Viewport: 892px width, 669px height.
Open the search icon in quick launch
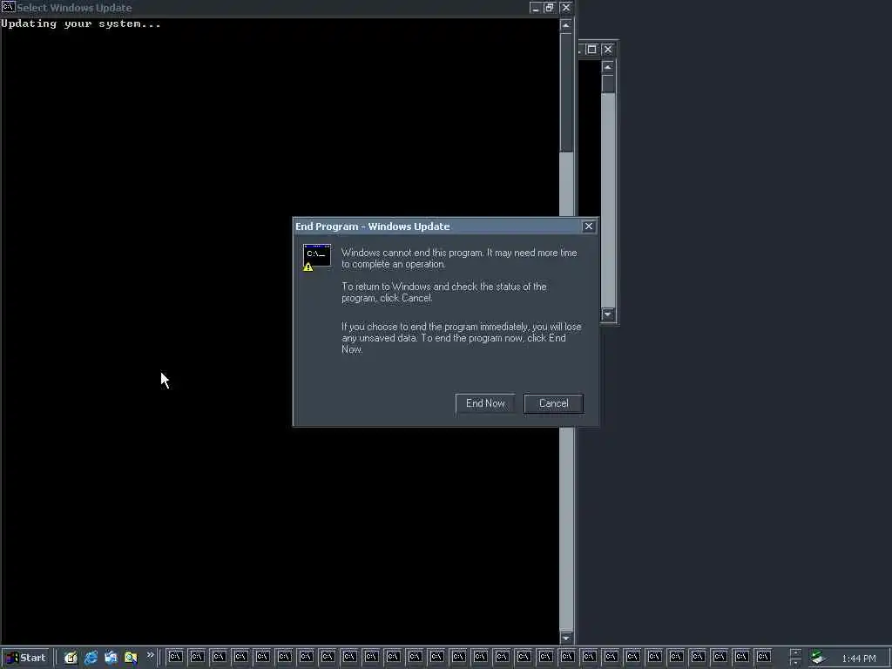point(131,658)
